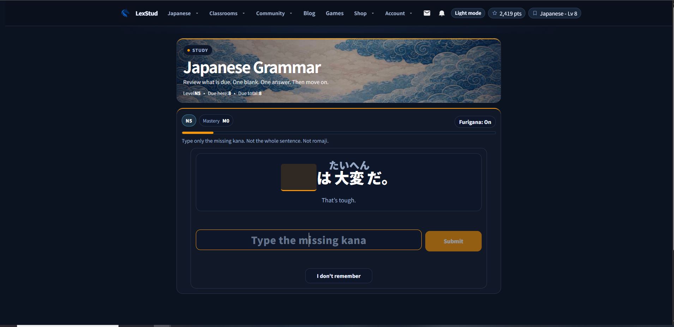This screenshot has height=327, width=674.
Task: Click the N5 level badge
Action: (189, 121)
